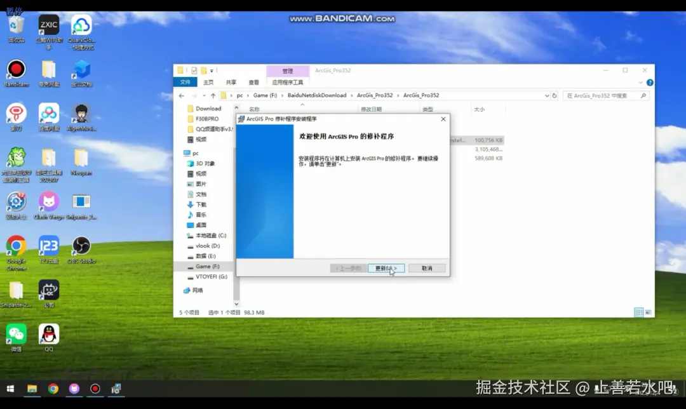Cancel the ArcGIS Pro patch installation
The image size is (686, 409).
tap(426, 268)
